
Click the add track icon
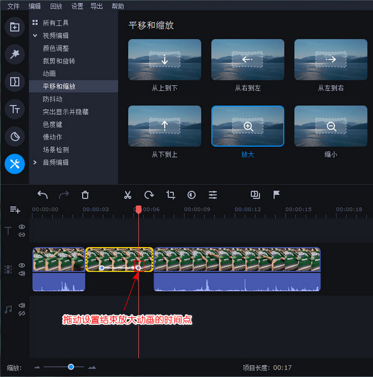pos(15,210)
